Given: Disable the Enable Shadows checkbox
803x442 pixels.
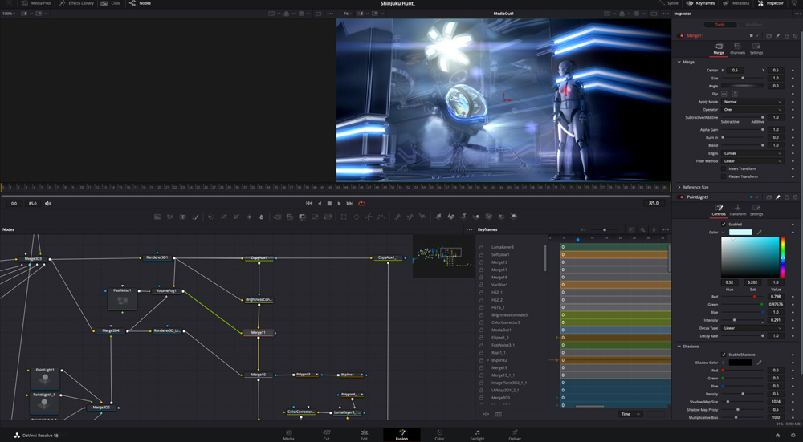Looking at the screenshot, I should [x=724, y=355].
